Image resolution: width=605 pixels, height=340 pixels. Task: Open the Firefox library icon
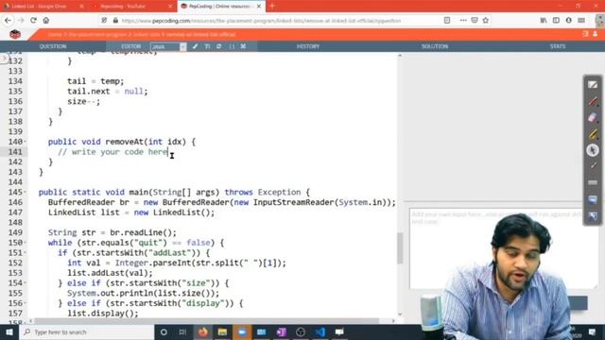pos(544,21)
